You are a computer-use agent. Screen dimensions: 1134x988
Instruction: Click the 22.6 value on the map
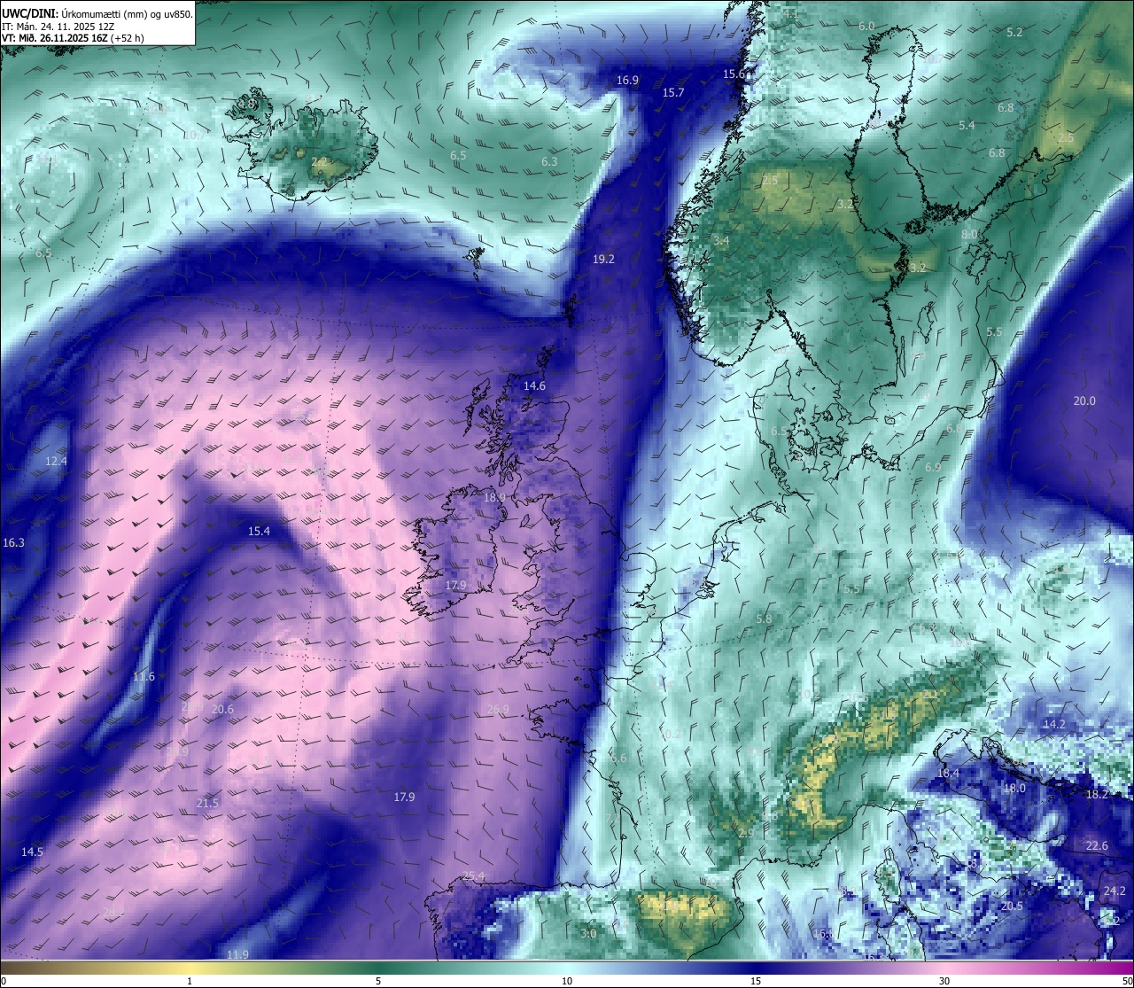(1097, 846)
